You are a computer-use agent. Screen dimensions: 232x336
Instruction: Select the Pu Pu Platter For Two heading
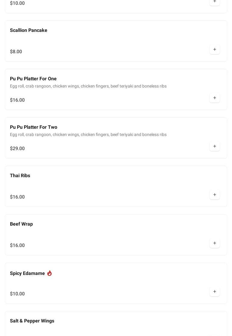tap(33, 127)
